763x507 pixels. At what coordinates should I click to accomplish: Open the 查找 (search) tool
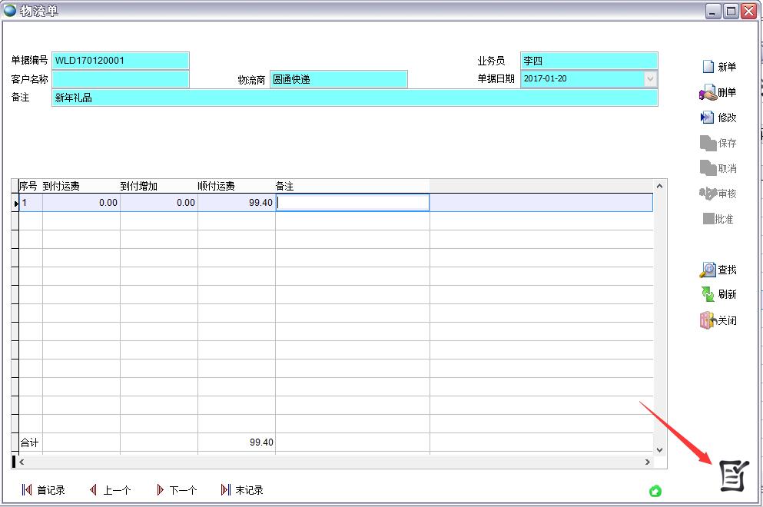coord(708,270)
